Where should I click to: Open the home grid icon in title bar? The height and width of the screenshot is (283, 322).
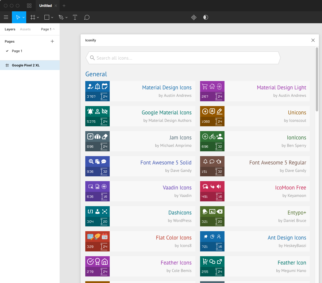(x=29, y=6)
